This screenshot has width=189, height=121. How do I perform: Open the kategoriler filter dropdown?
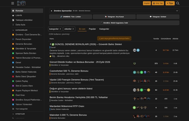click(55, 29)
